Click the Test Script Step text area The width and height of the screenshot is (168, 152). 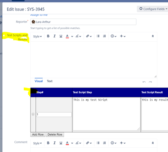[106, 114]
